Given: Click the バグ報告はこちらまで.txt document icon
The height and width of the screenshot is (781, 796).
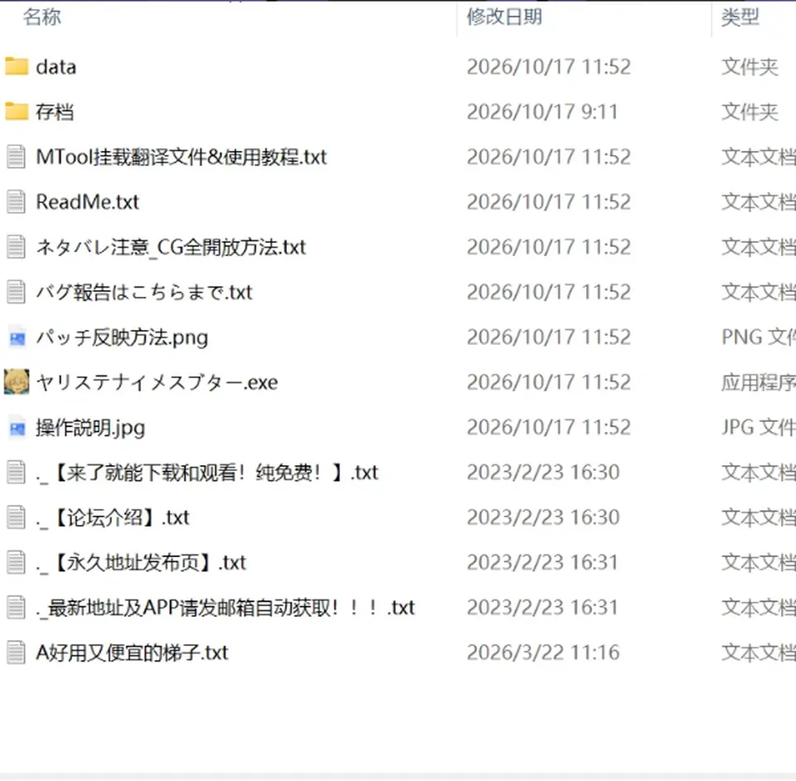Looking at the screenshot, I should 16,293.
